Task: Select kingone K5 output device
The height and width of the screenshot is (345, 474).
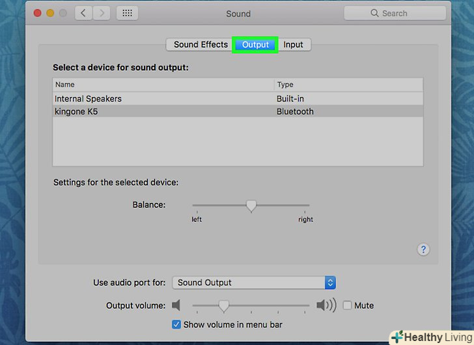Action: (x=238, y=112)
